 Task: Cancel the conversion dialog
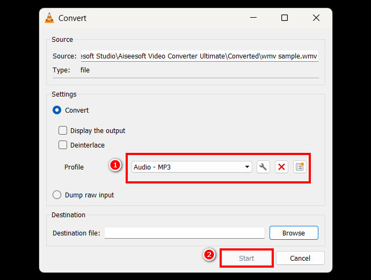click(x=300, y=258)
